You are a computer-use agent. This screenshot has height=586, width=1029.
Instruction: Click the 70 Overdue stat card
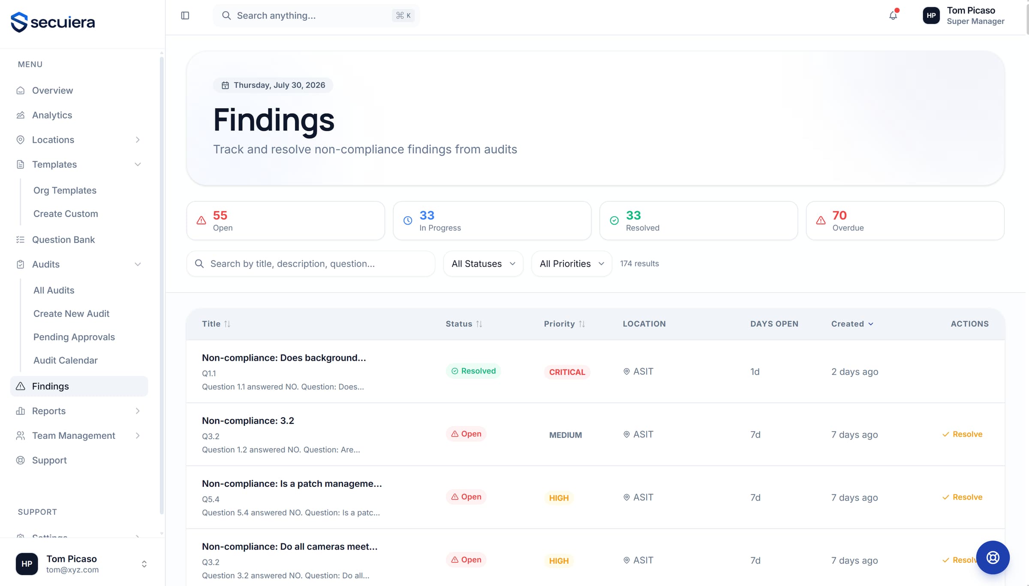pos(905,221)
